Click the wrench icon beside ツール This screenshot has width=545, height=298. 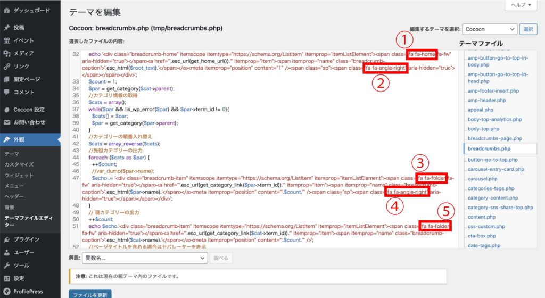6,266
